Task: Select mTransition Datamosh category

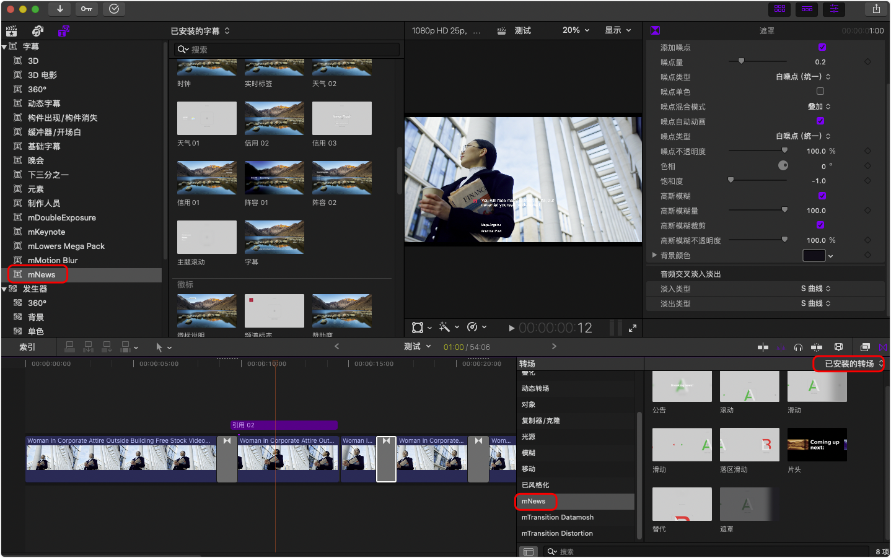Action: coord(558,517)
